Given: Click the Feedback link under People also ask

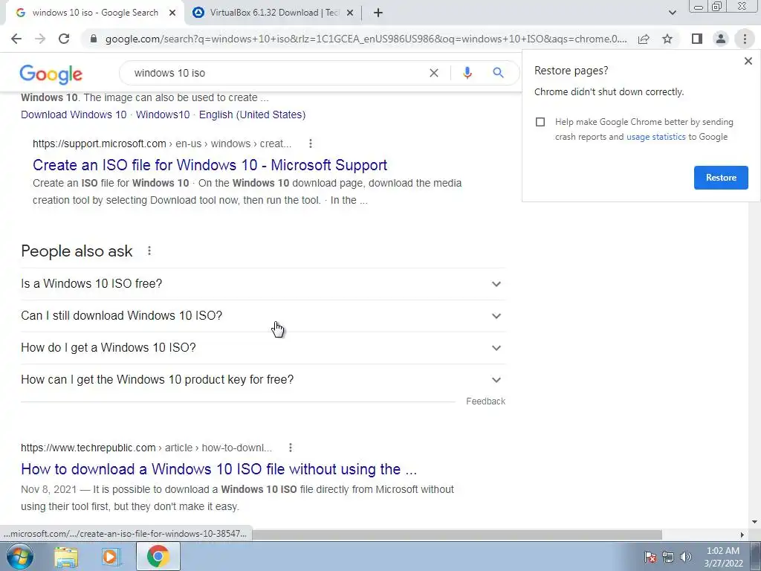Looking at the screenshot, I should tap(485, 401).
